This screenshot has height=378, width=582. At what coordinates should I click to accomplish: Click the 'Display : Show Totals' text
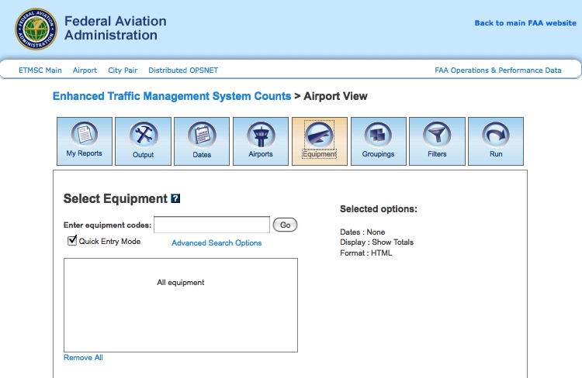(x=376, y=242)
